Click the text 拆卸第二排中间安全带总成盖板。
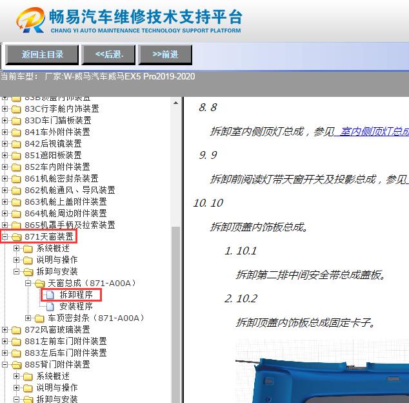The image size is (409, 403). (x=311, y=274)
